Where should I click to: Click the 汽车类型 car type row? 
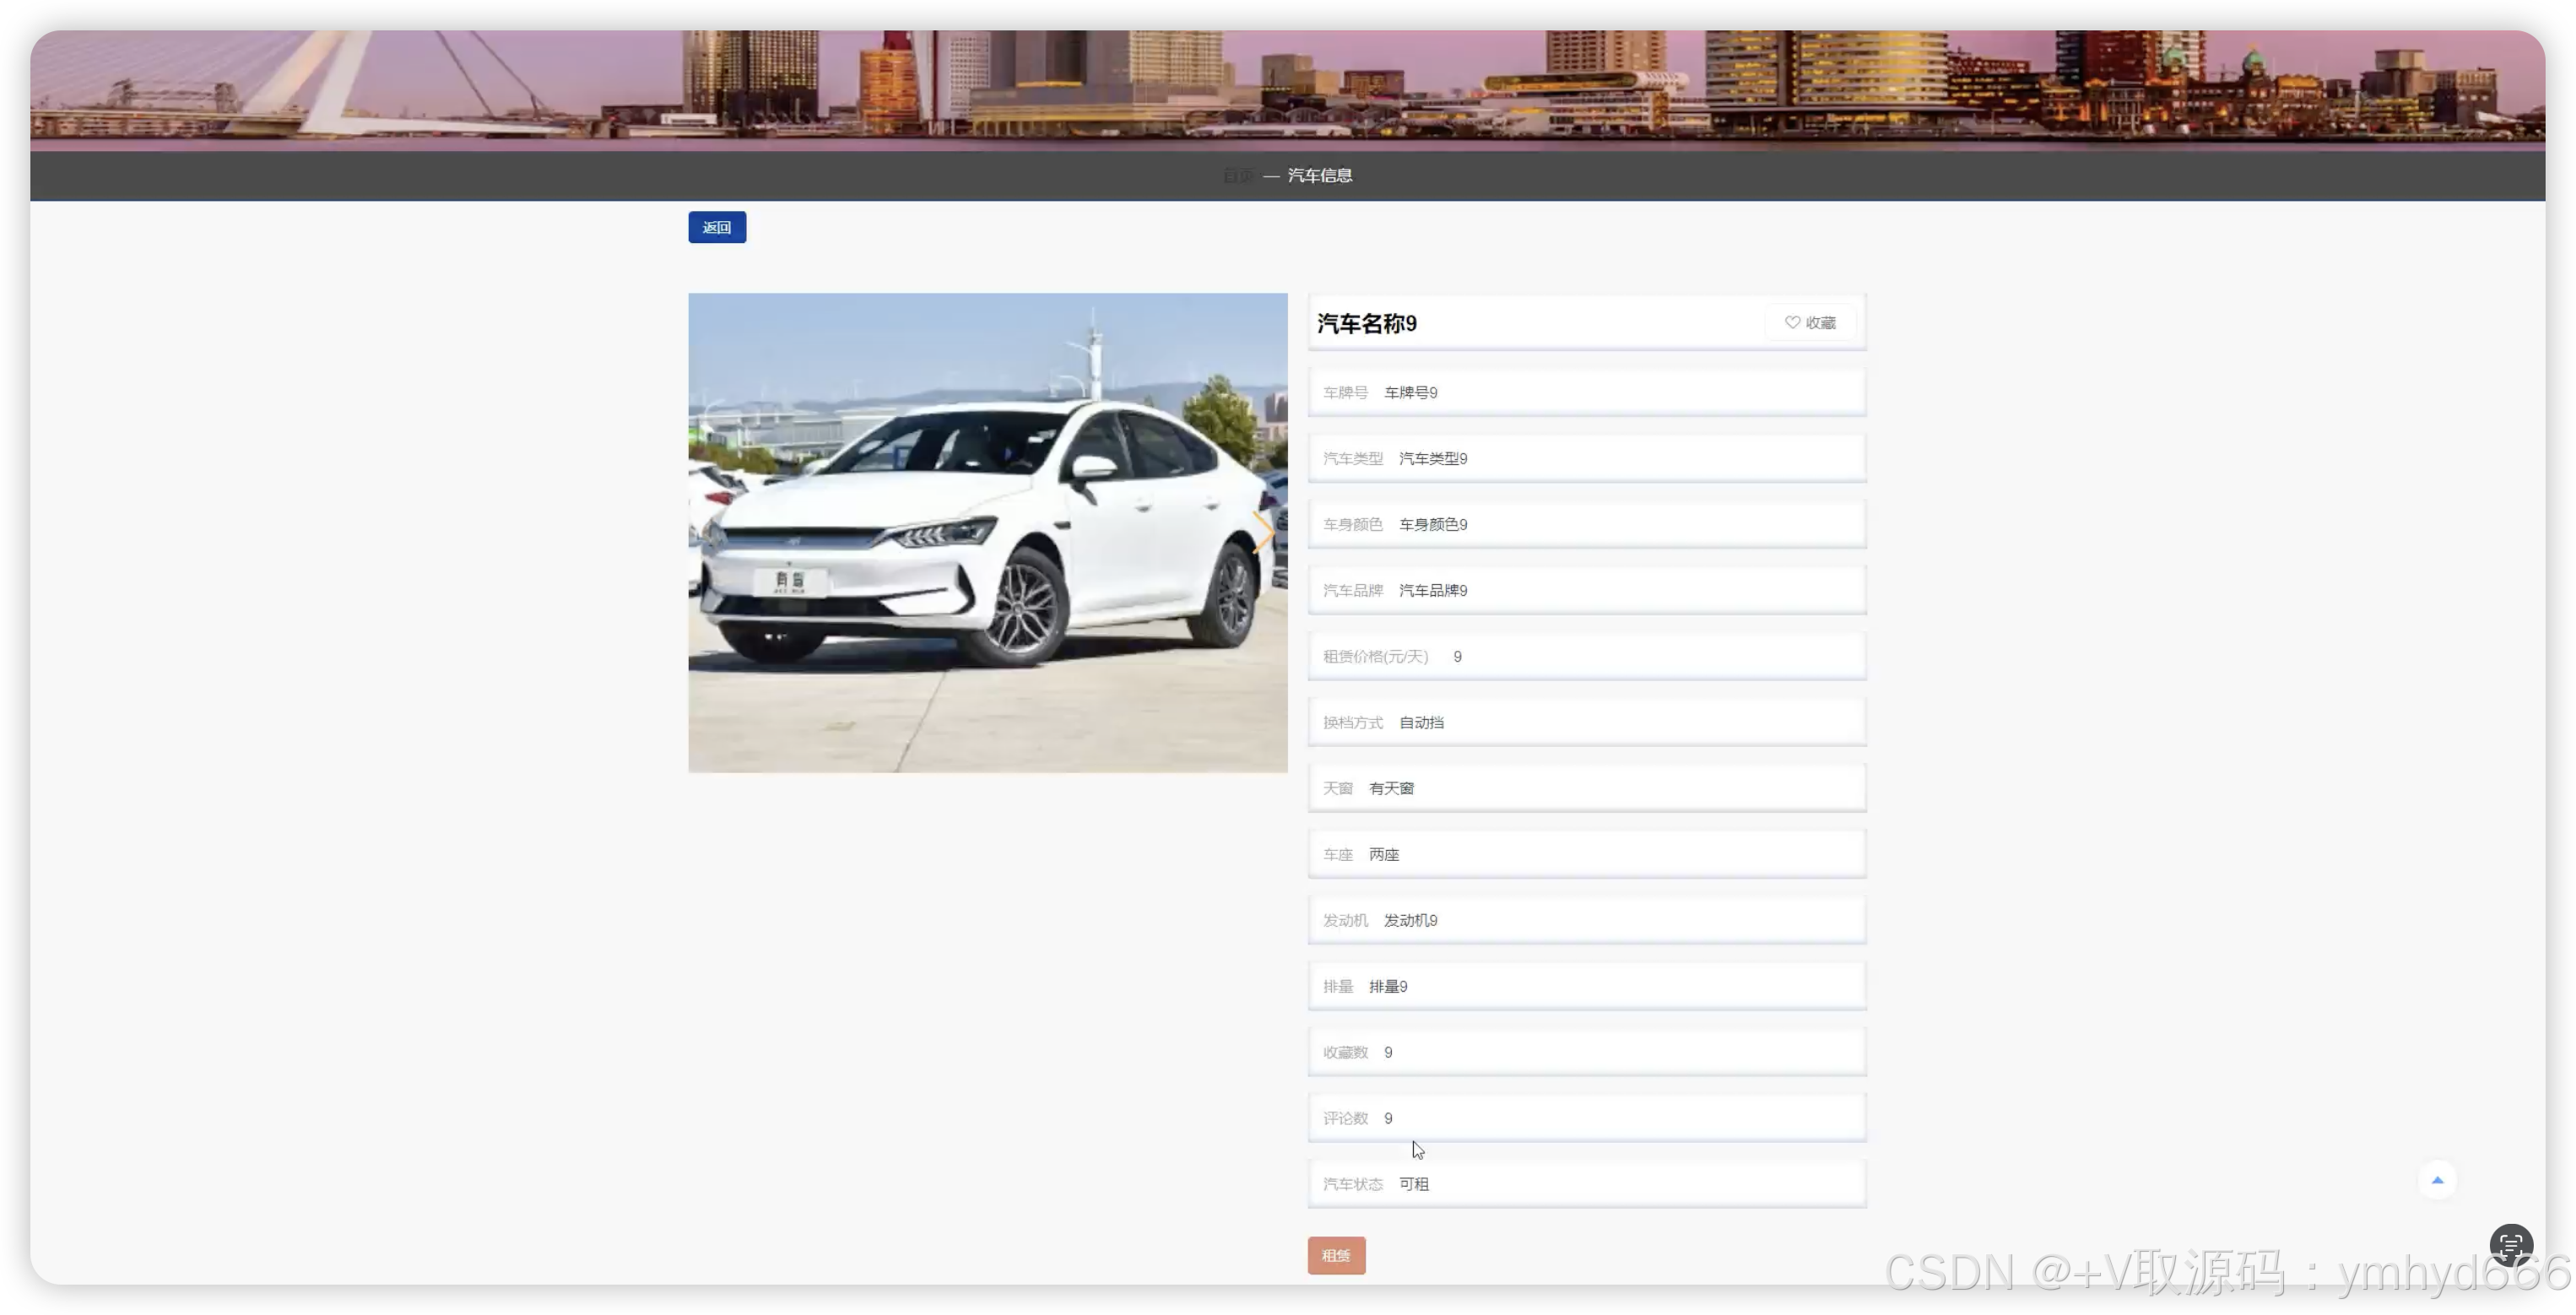coord(1586,459)
